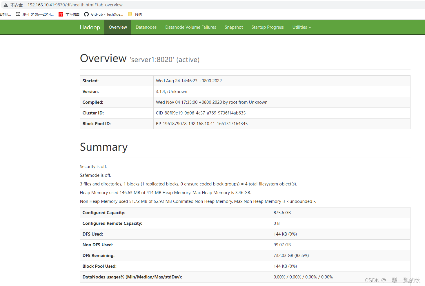Click the Heap Memory used line
Screen dimensions: 425x286
[166, 193]
